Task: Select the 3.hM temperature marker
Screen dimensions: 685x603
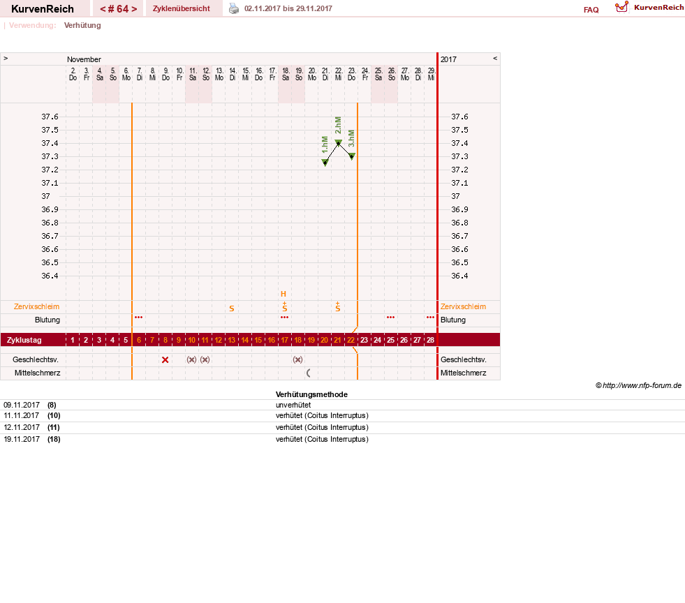Action: pos(352,156)
